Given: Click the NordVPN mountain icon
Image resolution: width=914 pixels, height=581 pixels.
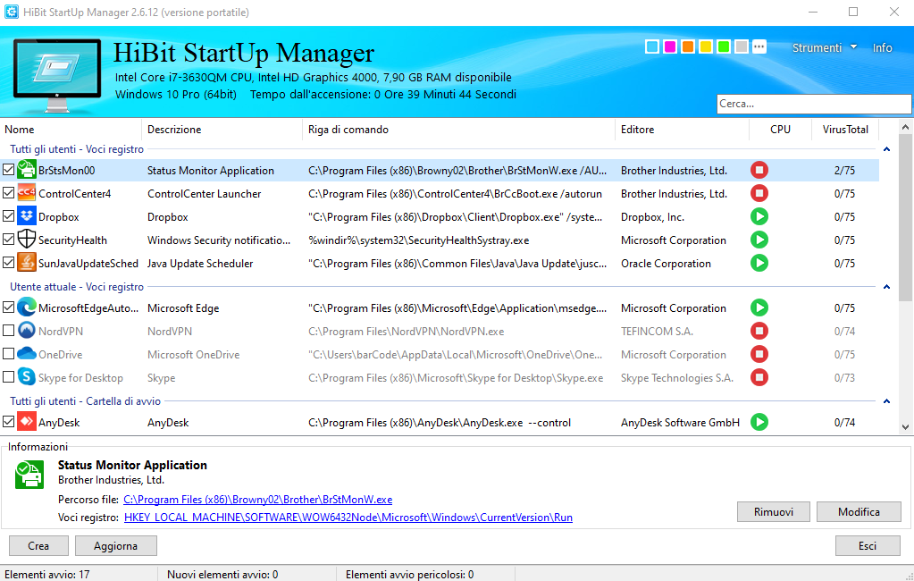Looking at the screenshot, I should click(x=26, y=331).
